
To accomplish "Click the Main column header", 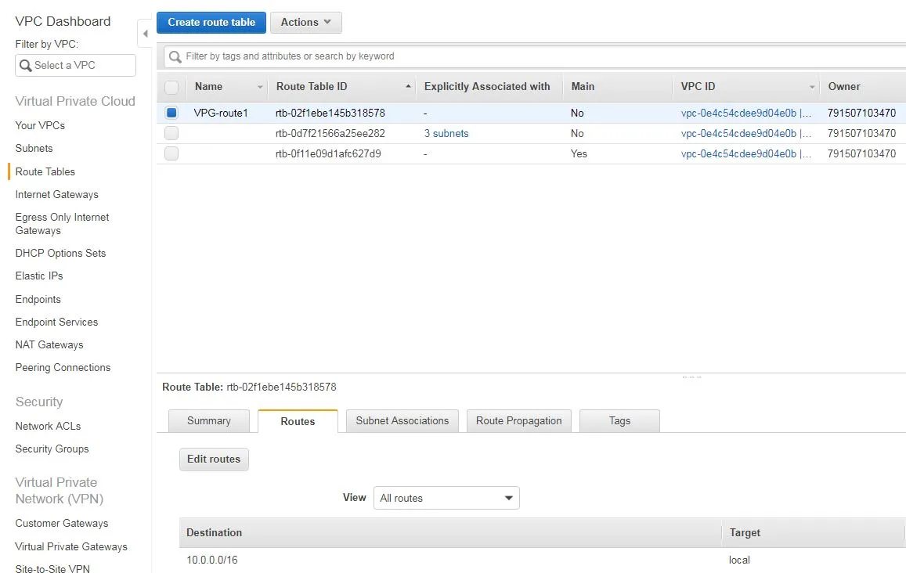I will (x=583, y=87).
